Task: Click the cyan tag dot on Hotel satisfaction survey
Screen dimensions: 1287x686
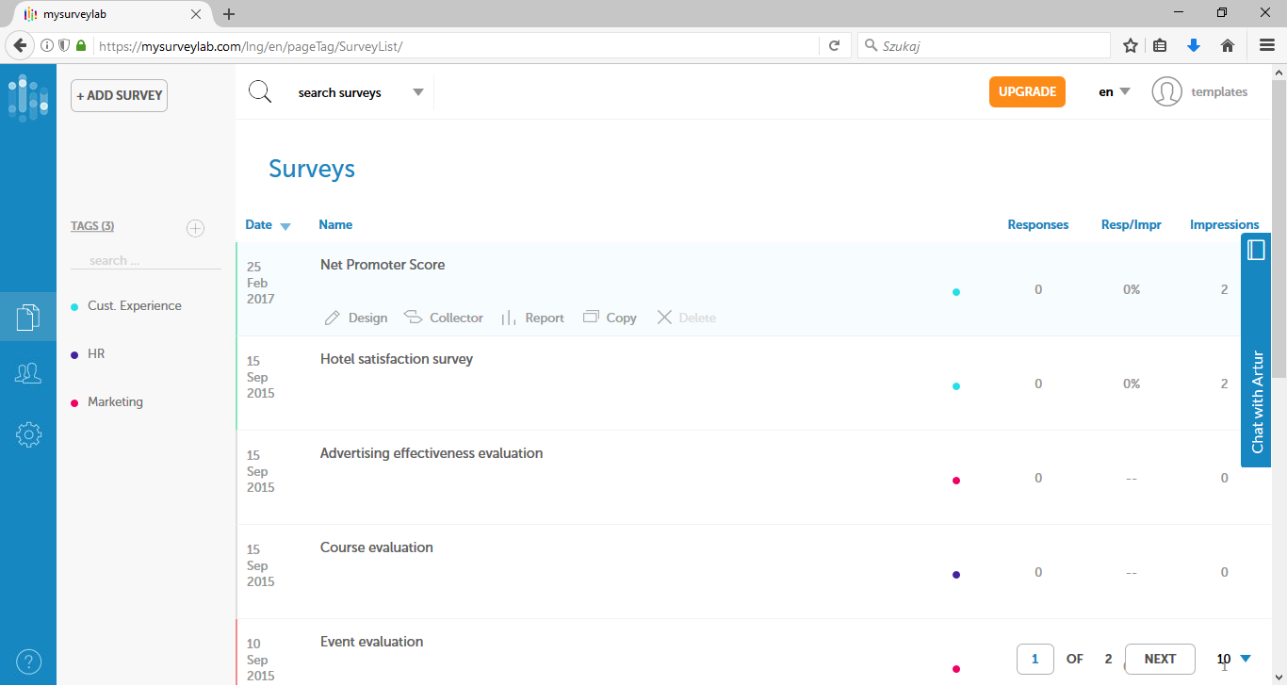Action: point(956,386)
